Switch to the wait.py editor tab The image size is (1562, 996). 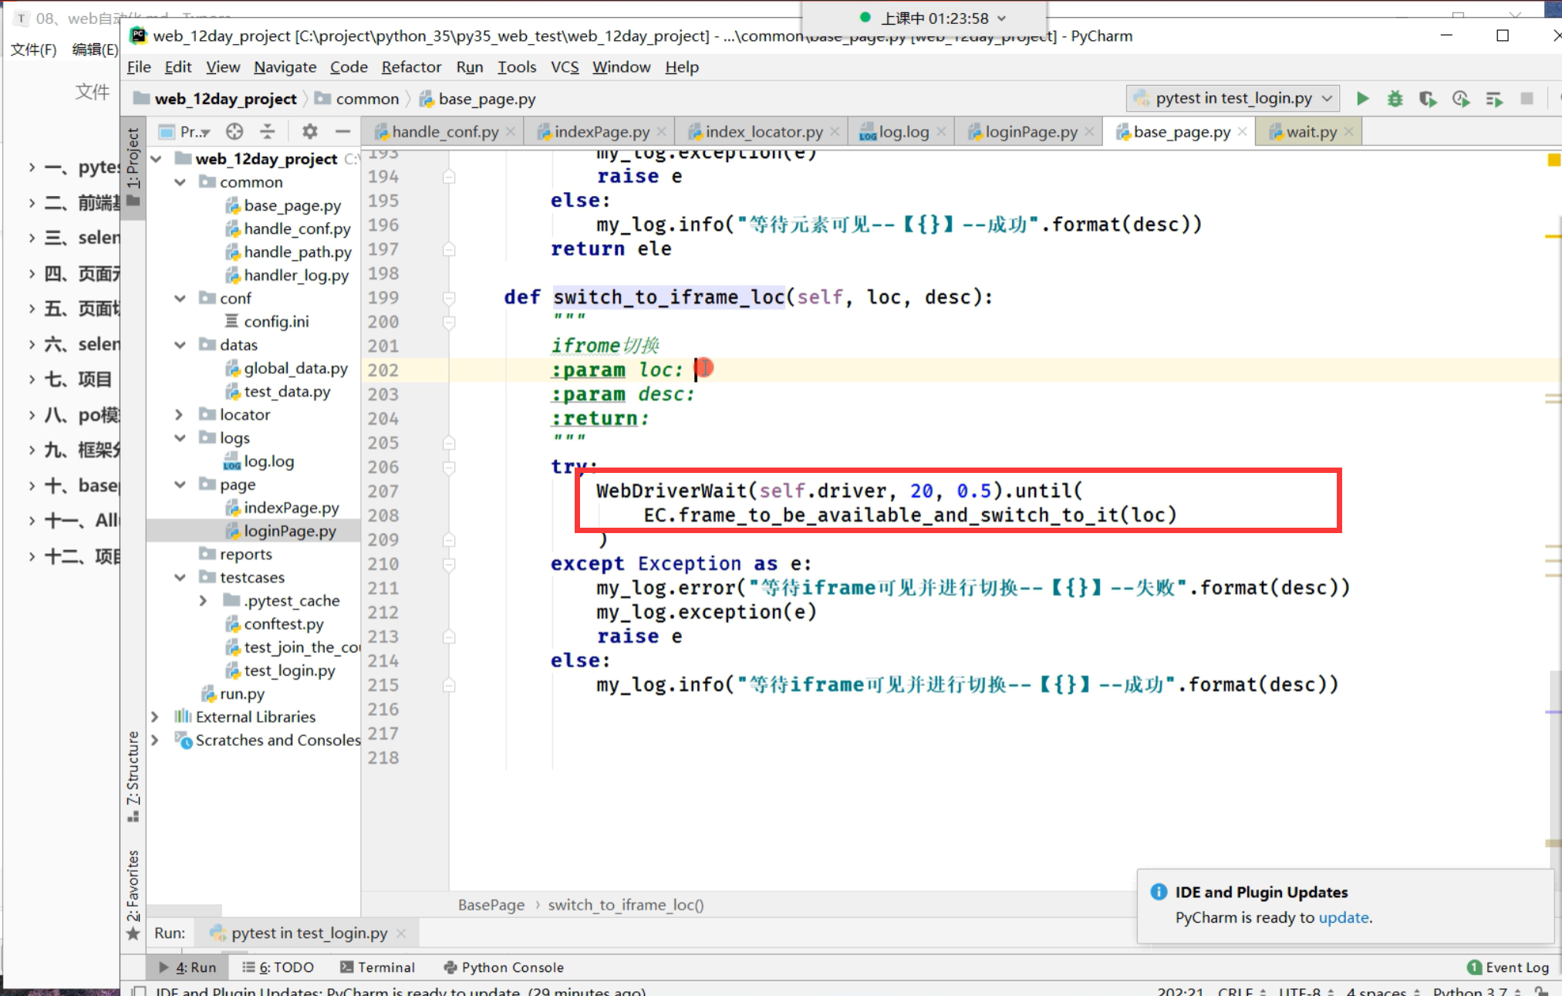point(1311,132)
